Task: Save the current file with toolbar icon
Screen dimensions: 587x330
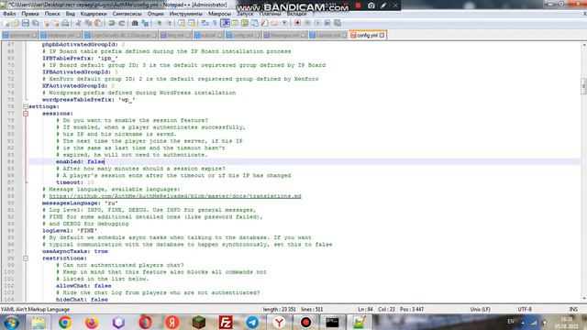Action: coord(25,23)
